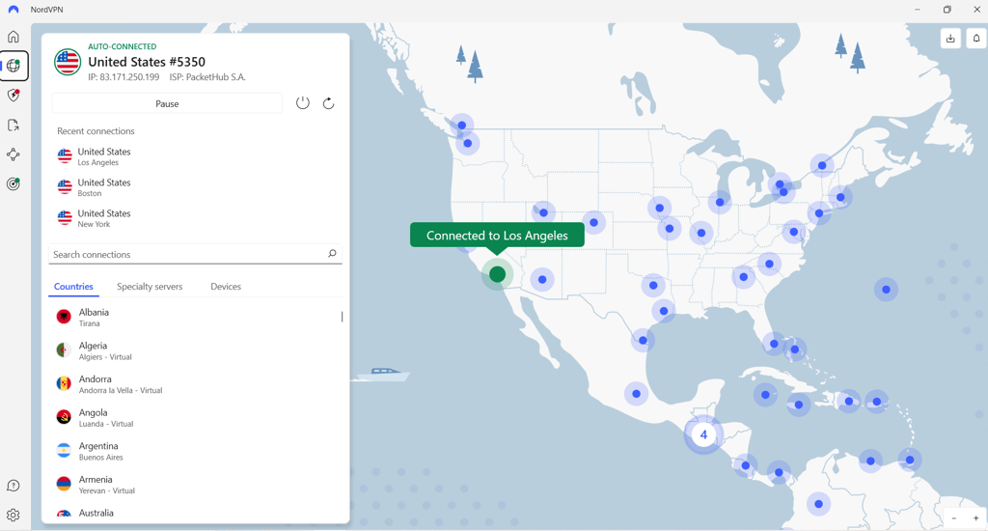Image resolution: width=988 pixels, height=531 pixels.
Task: Connect to Argentina Buenos Aires
Action: click(x=194, y=450)
